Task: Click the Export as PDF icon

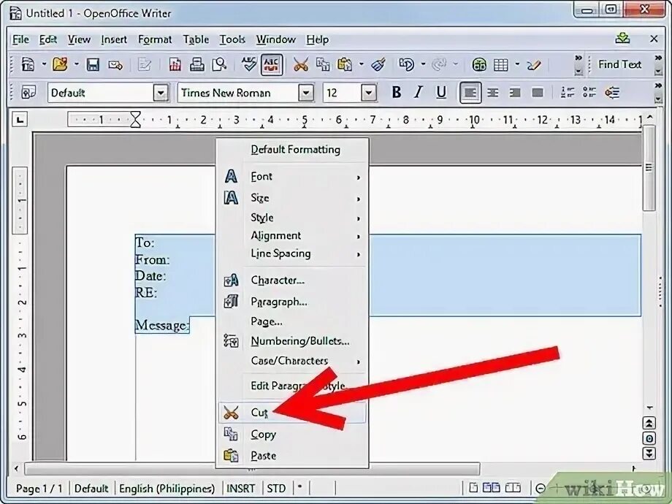Action: (x=175, y=65)
